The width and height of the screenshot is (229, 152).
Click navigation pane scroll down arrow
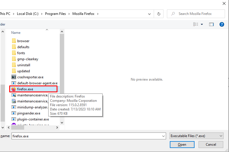click(x=3, y=128)
